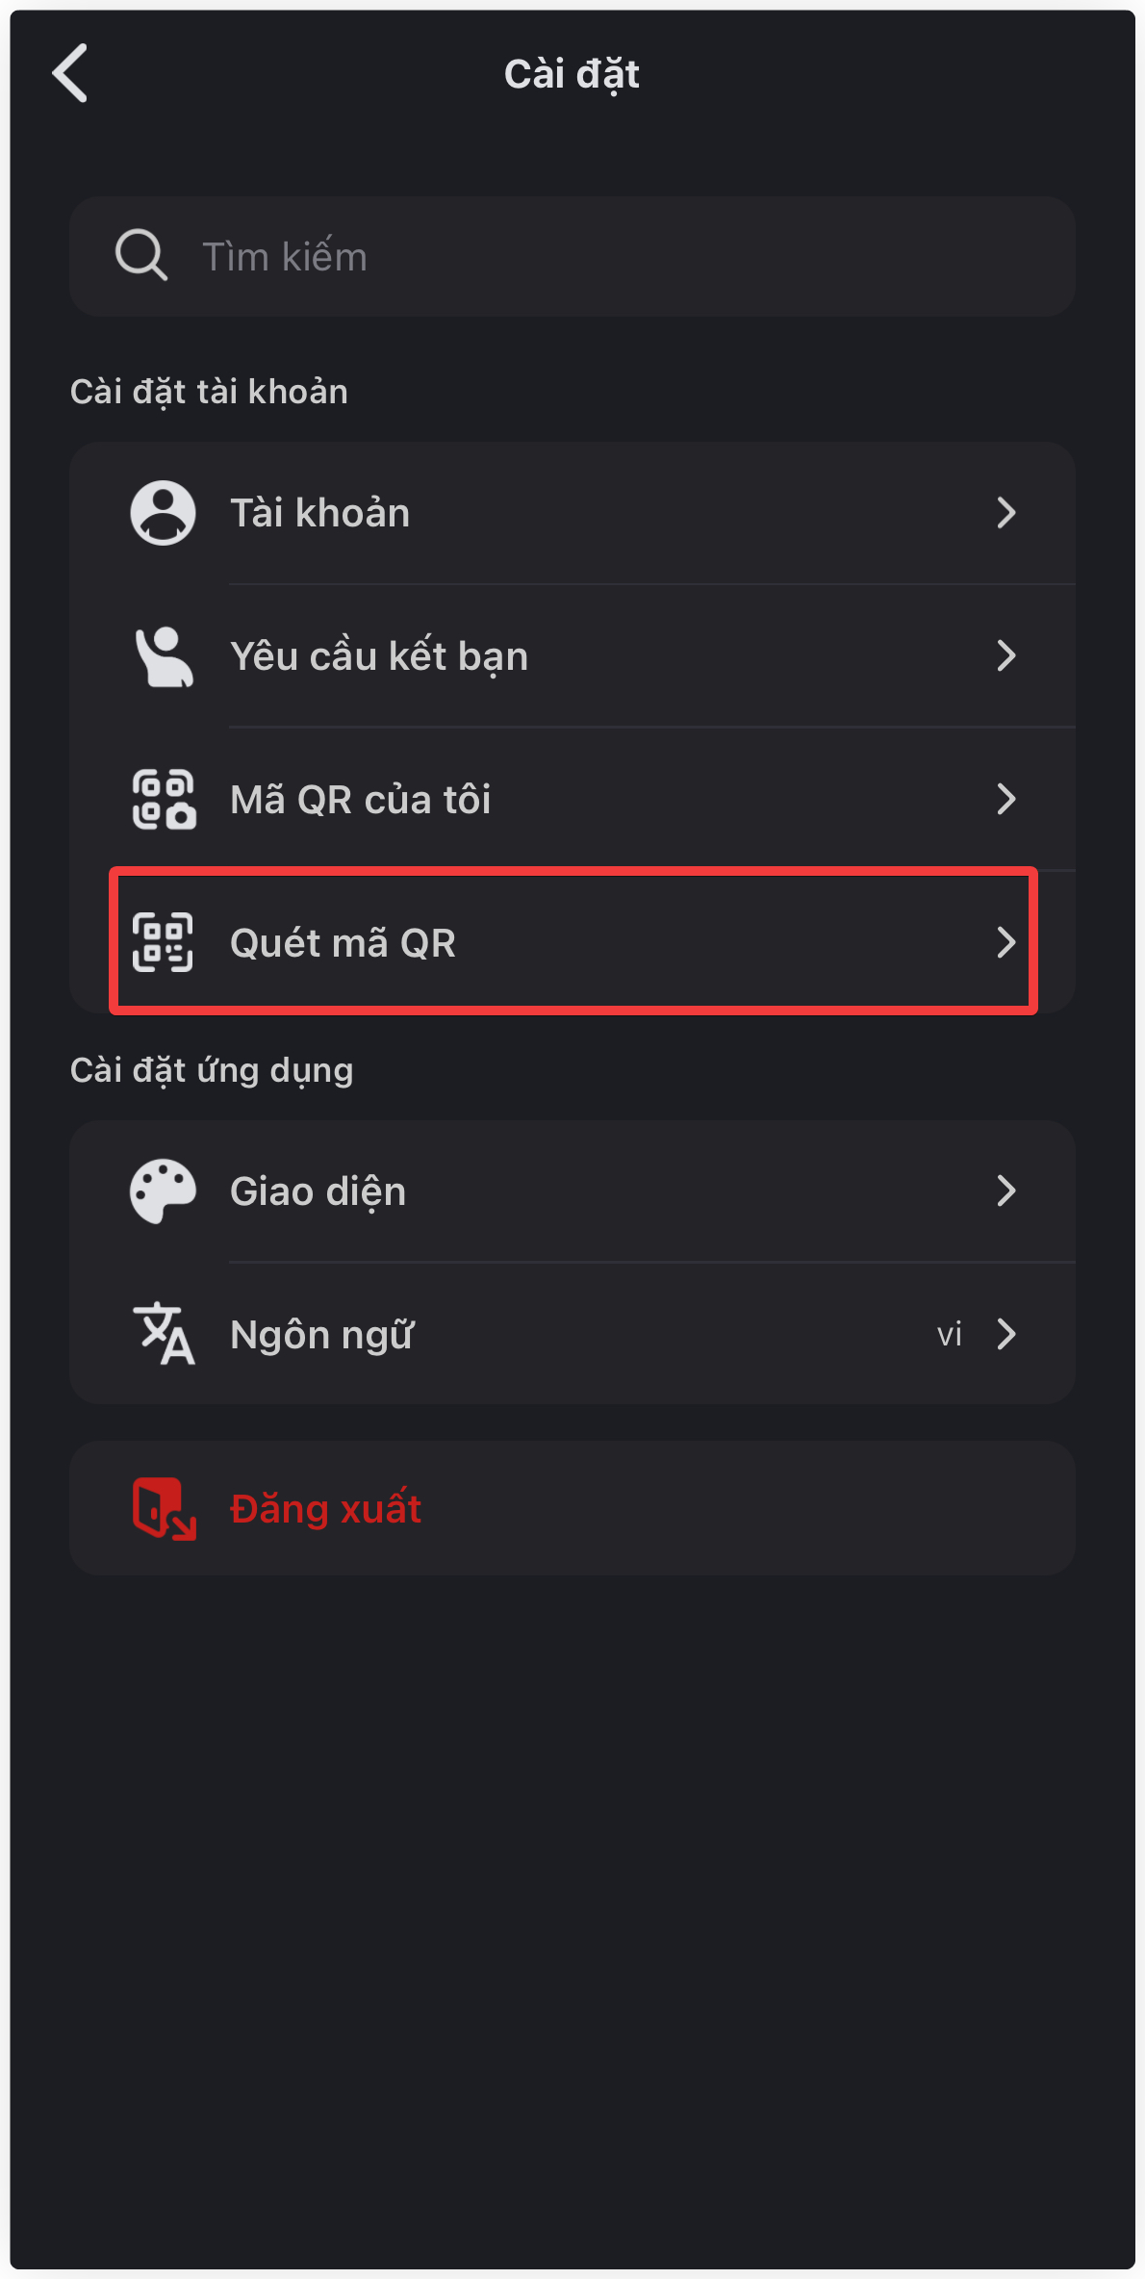Click the scan QR code icon
The height and width of the screenshot is (2279, 1145).
[x=163, y=942]
